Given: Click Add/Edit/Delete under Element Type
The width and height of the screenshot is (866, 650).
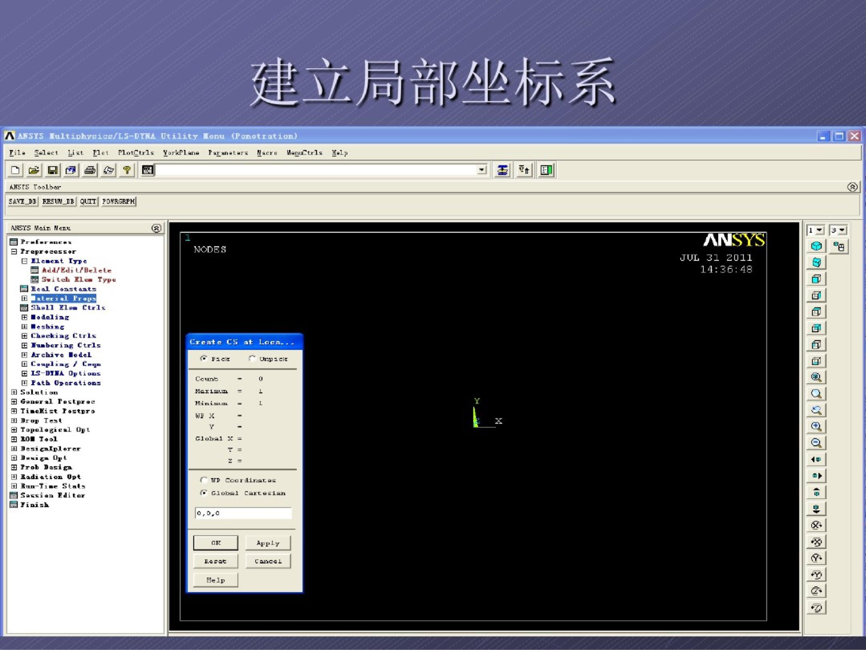Looking at the screenshot, I should (x=76, y=270).
